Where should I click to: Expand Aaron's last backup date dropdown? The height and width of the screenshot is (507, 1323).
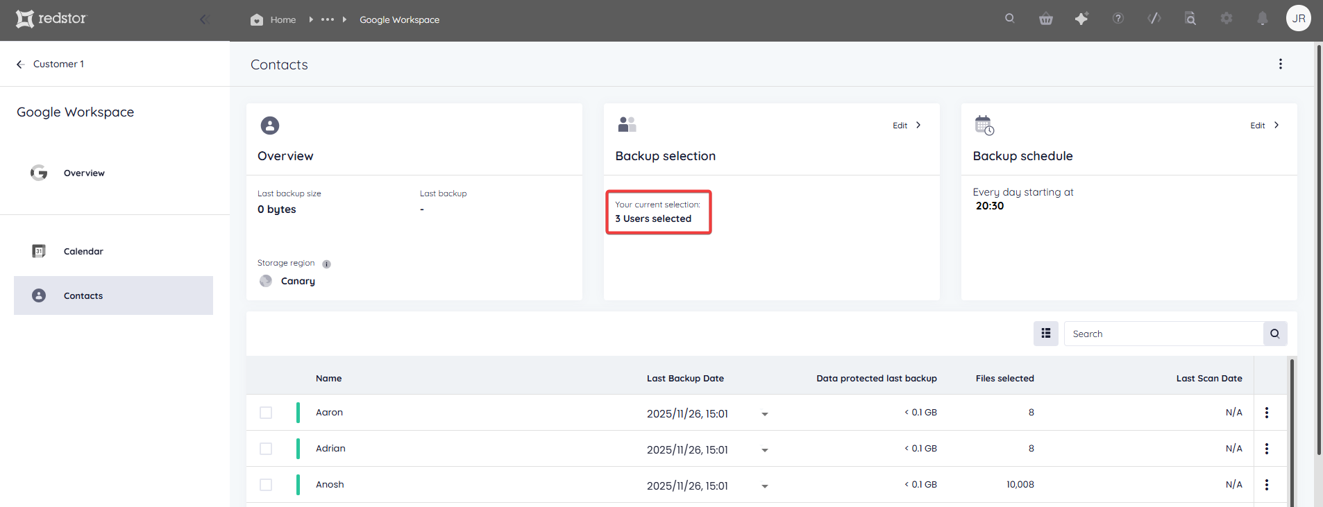765,414
